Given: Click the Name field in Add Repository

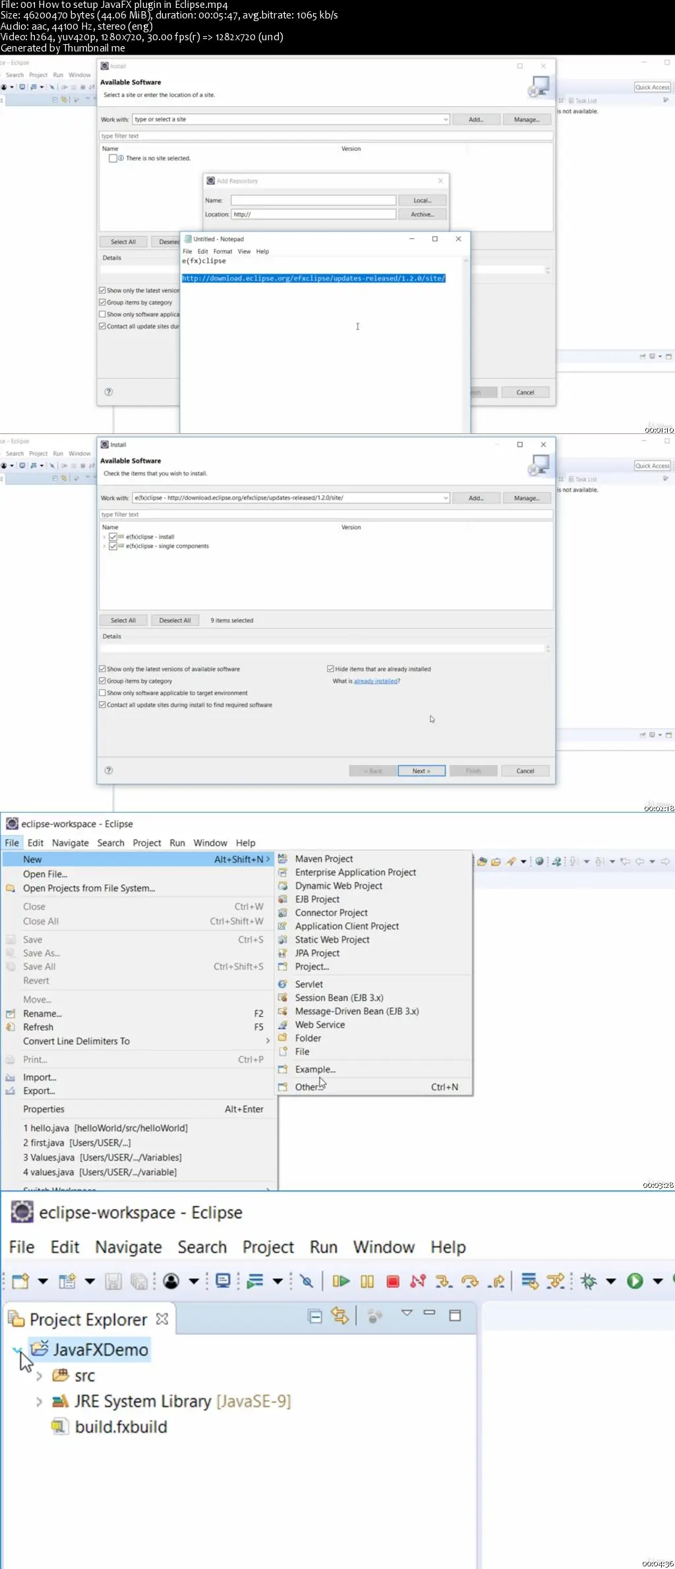Looking at the screenshot, I should 313,200.
